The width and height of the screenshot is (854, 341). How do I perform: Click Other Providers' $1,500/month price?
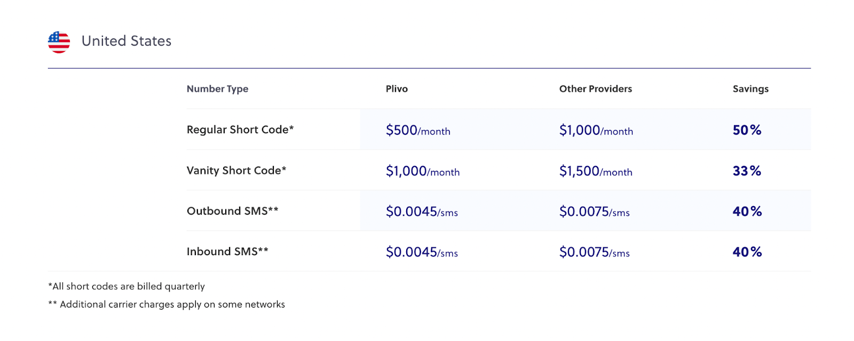[x=596, y=172]
